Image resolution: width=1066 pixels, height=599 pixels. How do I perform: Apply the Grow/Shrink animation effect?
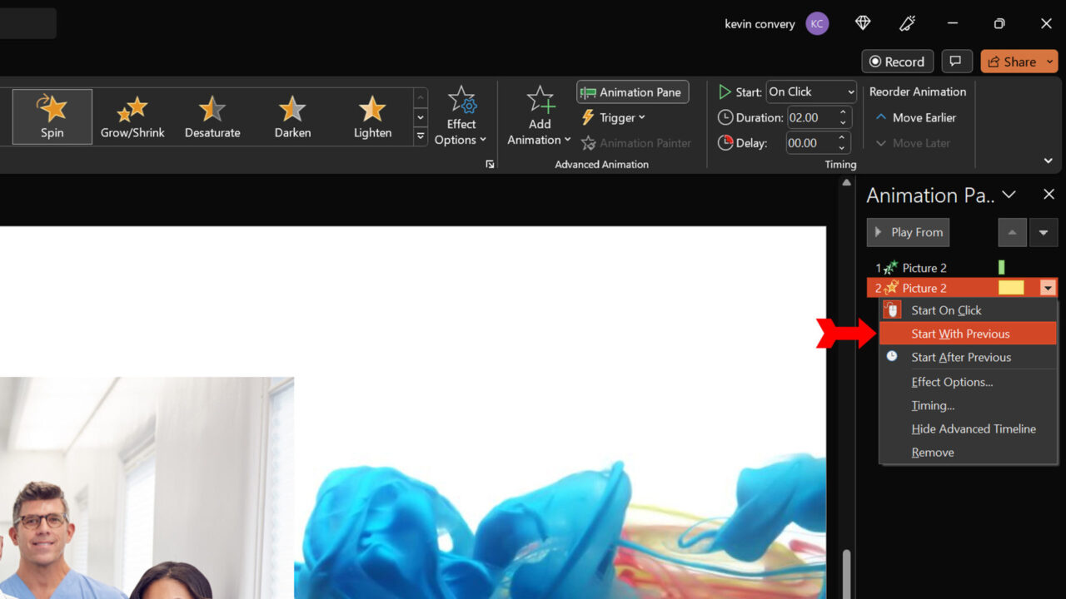point(132,116)
